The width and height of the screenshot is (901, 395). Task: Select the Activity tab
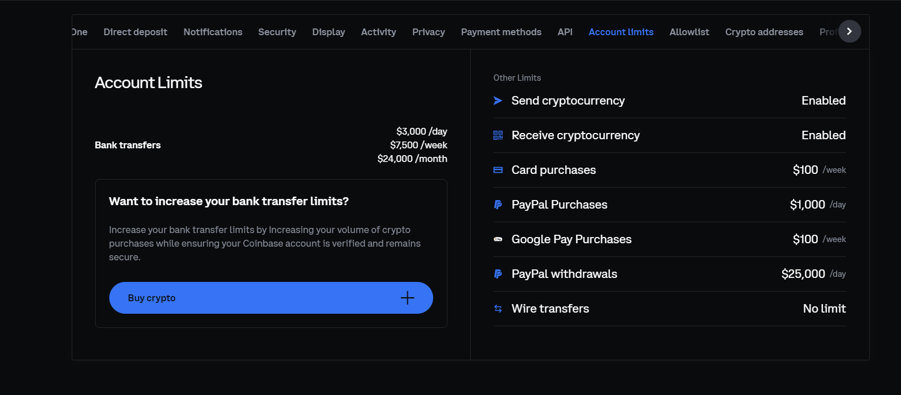click(x=378, y=32)
